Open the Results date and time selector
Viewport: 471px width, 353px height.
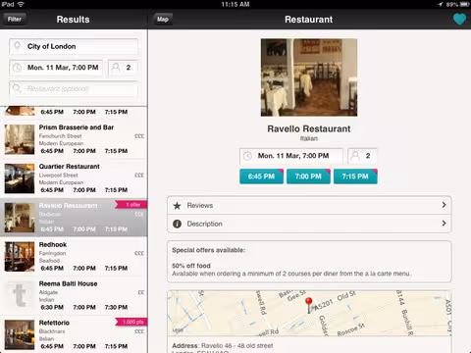pyautogui.click(x=56, y=68)
